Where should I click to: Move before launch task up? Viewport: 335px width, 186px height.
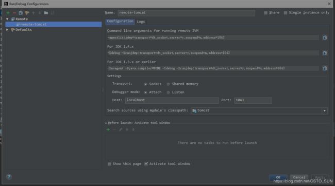(x=127, y=129)
